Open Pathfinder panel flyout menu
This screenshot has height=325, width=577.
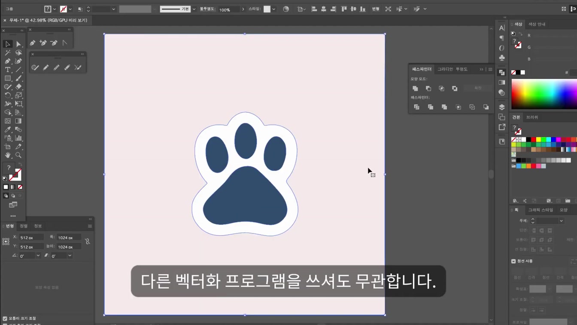pyautogui.click(x=490, y=69)
